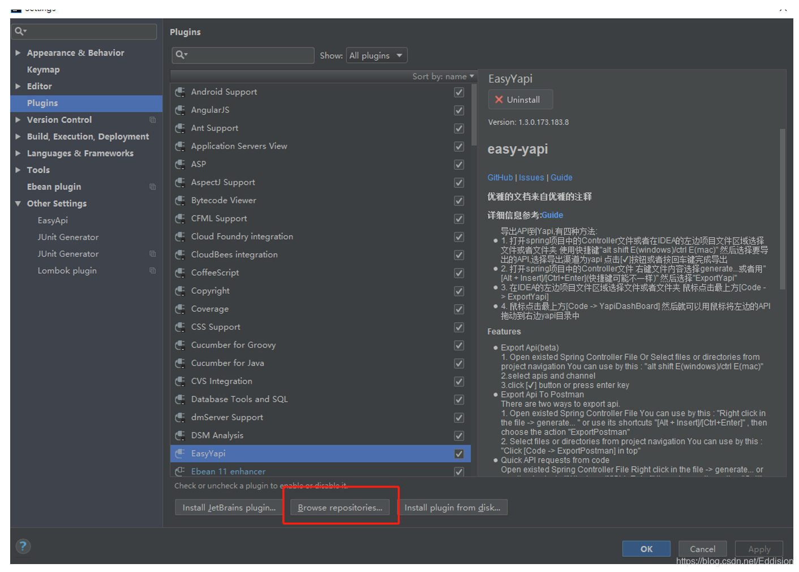799x572 pixels.
Task: Expand the Tools settings arrow
Action: pyautogui.click(x=18, y=170)
